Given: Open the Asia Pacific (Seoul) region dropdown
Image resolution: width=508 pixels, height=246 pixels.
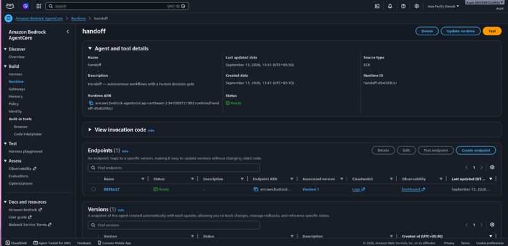Looking at the screenshot, I should click(x=443, y=6).
